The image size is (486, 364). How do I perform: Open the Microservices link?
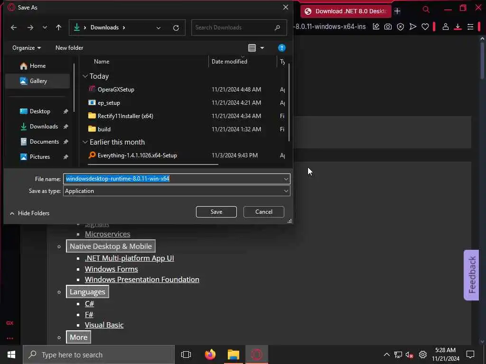[108, 234]
